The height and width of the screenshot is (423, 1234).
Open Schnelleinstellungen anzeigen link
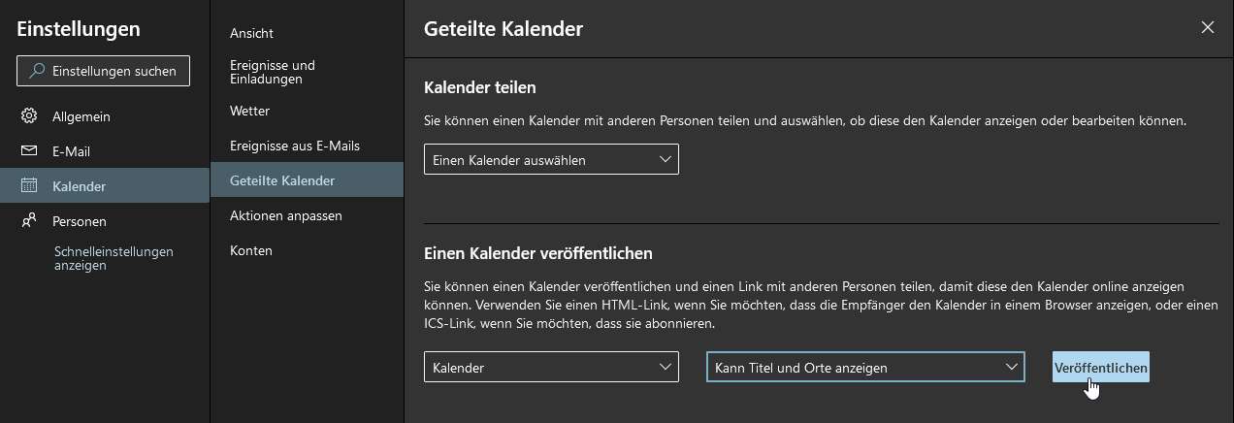pos(114,258)
